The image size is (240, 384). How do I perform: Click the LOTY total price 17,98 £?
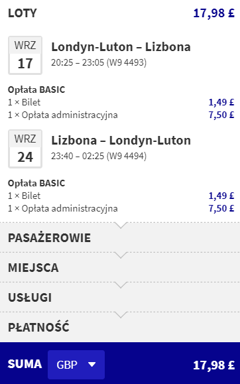coord(213,13)
